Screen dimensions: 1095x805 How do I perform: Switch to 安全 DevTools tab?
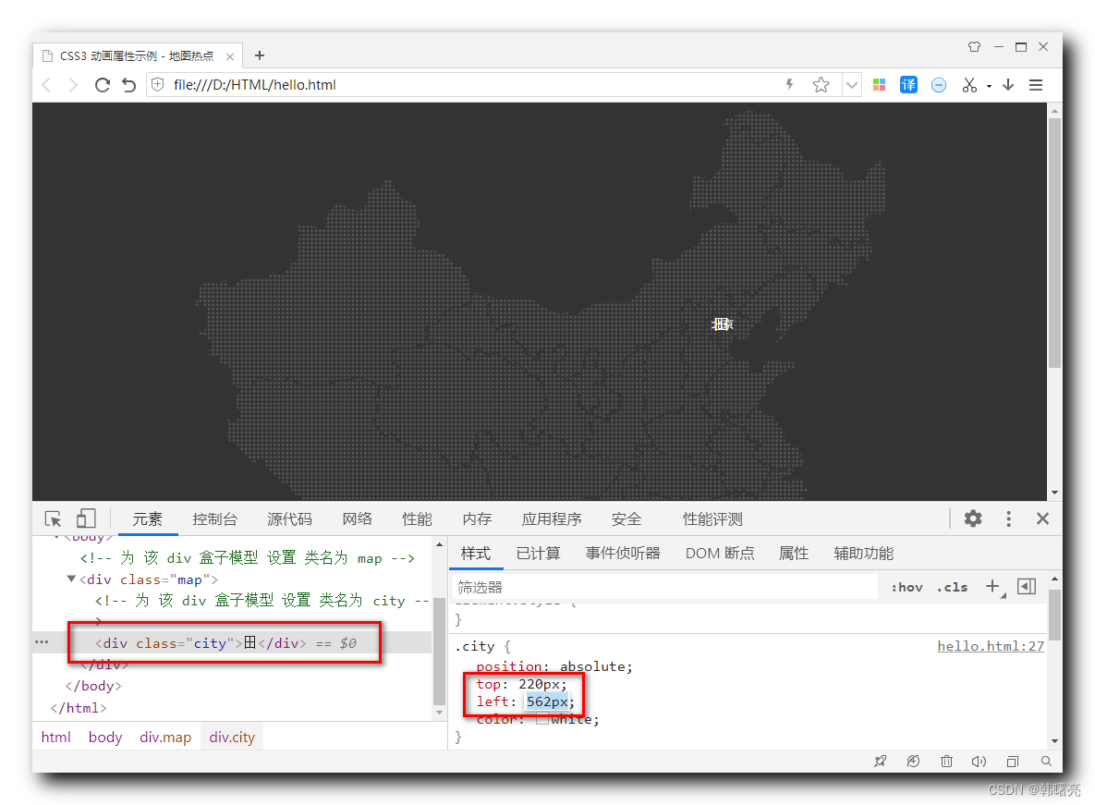tap(627, 519)
